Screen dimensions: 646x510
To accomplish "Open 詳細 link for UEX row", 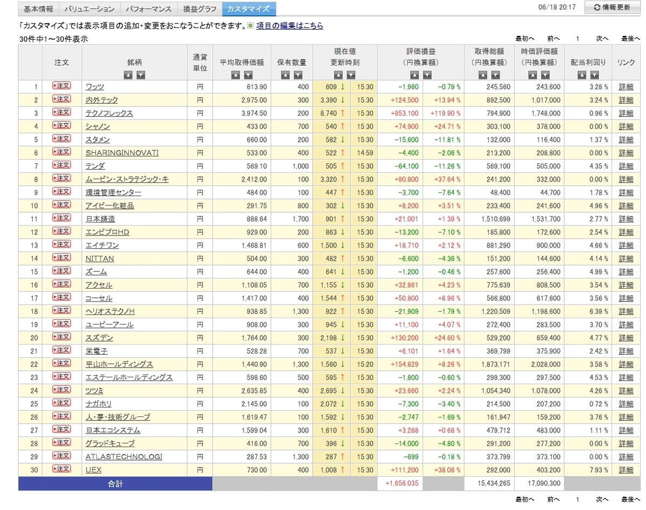I will (x=626, y=470).
